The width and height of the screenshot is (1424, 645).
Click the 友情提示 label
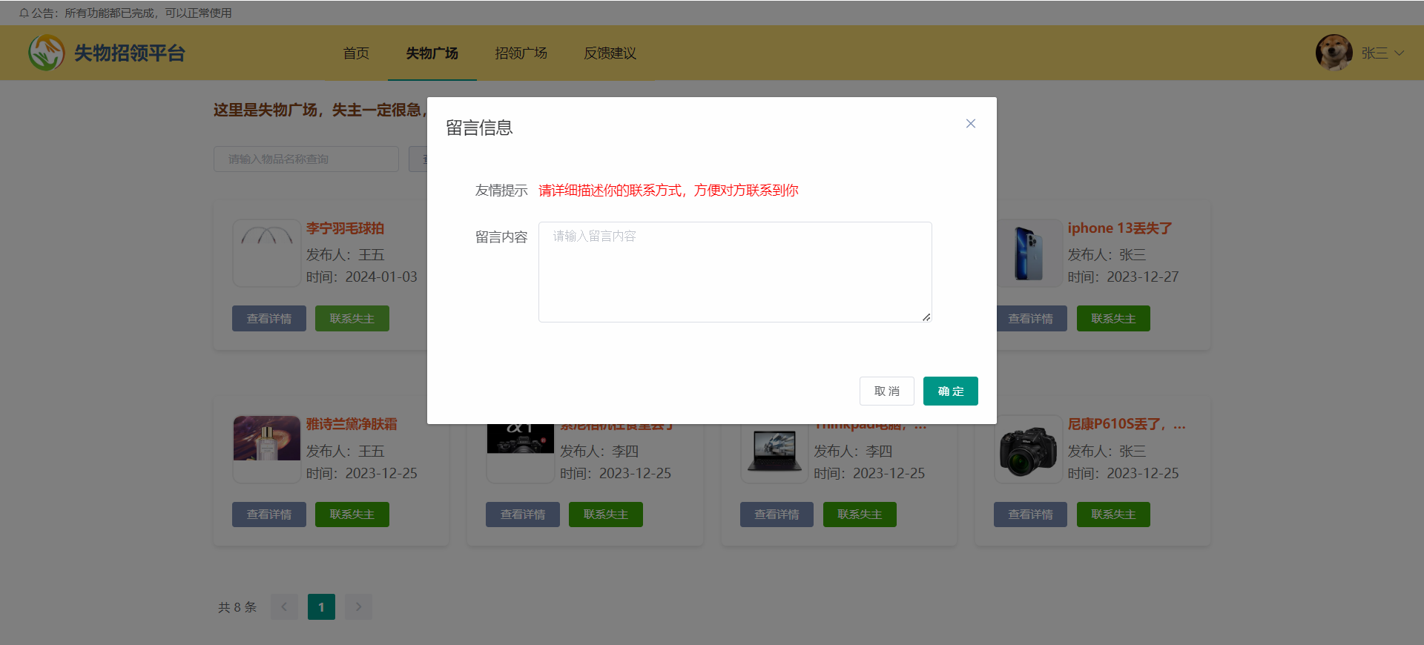[x=501, y=191]
